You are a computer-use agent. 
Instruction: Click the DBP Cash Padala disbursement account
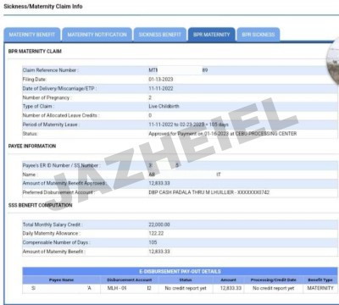click(x=209, y=192)
